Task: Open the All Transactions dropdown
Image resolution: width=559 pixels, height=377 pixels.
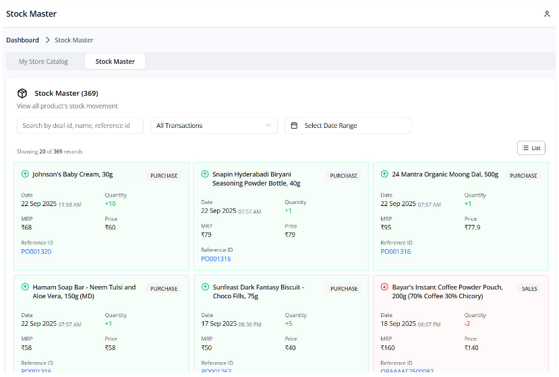Action: [214, 126]
